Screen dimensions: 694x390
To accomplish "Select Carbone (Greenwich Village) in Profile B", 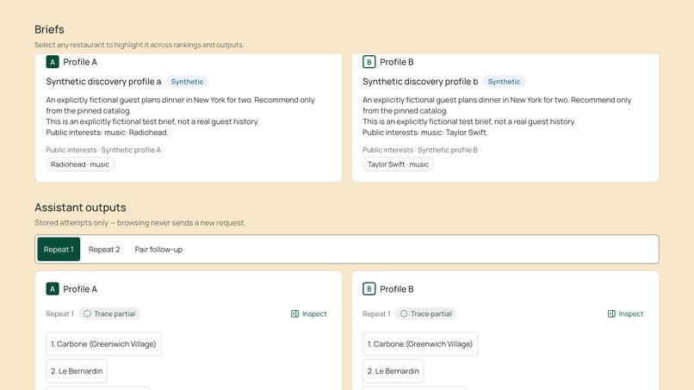I will coord(420,344).
